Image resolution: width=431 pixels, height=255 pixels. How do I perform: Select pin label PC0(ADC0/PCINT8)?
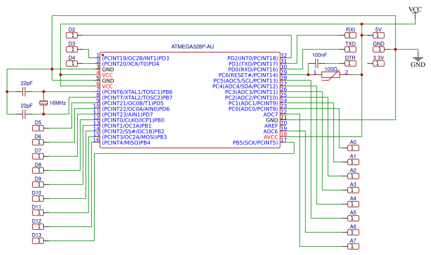coord(253,109)
